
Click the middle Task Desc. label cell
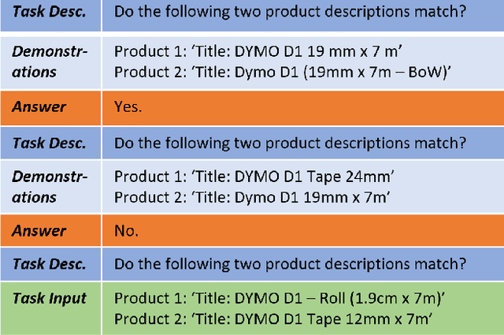(x=50, y=143)
